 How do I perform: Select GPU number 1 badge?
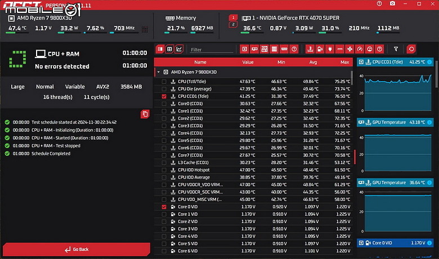tap(233, 17)
